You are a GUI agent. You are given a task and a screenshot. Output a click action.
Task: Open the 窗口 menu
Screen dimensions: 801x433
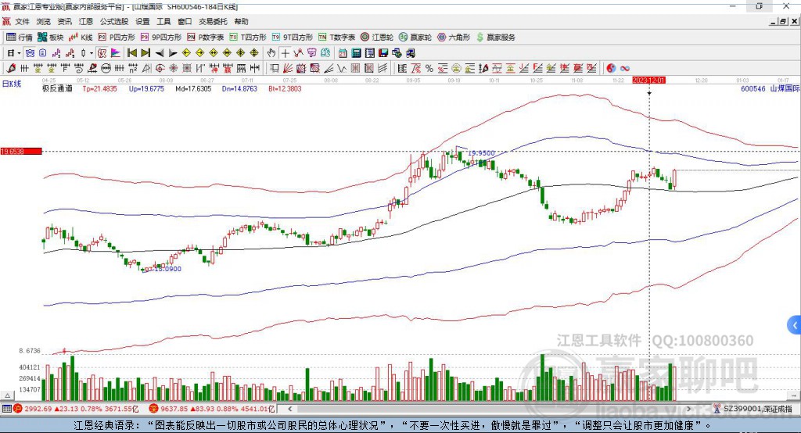pos(185,21)
